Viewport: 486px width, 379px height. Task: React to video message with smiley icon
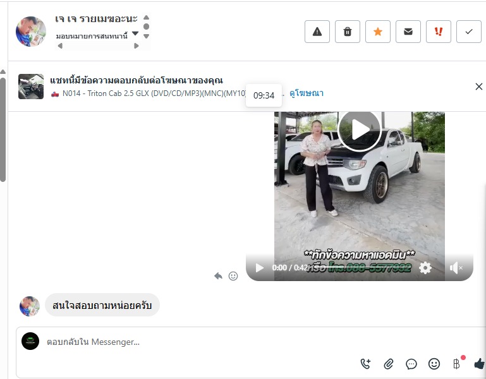pyautogui.click(x=233, y=276)
